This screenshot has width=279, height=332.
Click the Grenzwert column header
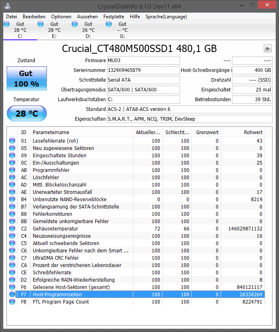click(206, 132)
